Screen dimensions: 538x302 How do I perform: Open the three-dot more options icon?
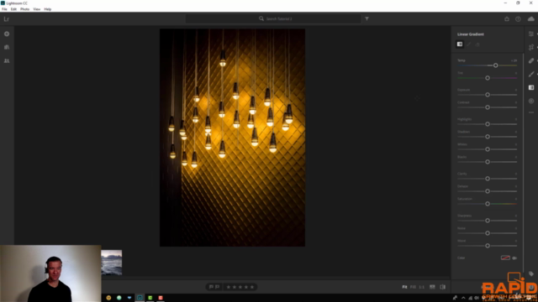click(531, 112)
